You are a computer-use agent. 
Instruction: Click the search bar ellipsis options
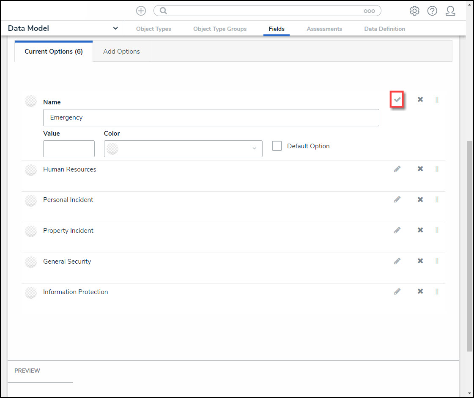click(x=369, y=11)
